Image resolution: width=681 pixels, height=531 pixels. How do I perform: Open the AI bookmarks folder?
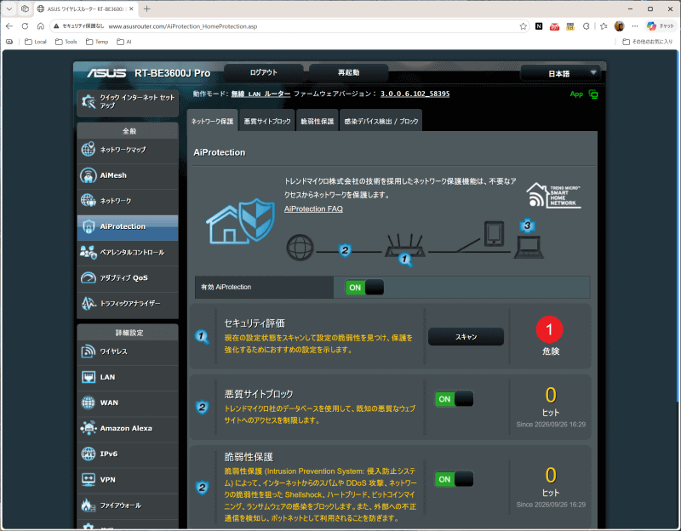point(123,42)
